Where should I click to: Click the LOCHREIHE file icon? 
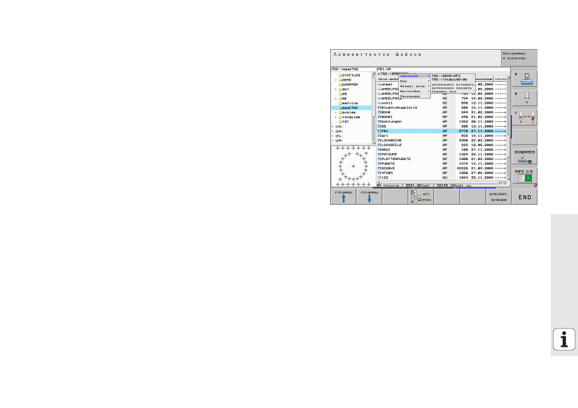pos(379,140)
